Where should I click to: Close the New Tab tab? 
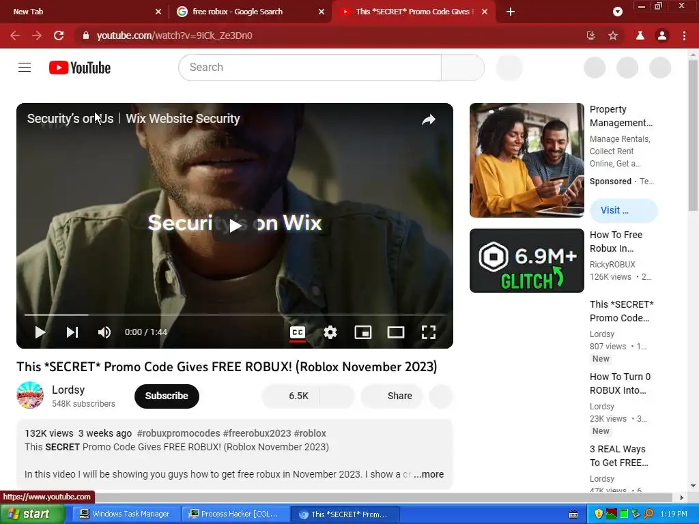pyautogui.click(x=158, y=12)
